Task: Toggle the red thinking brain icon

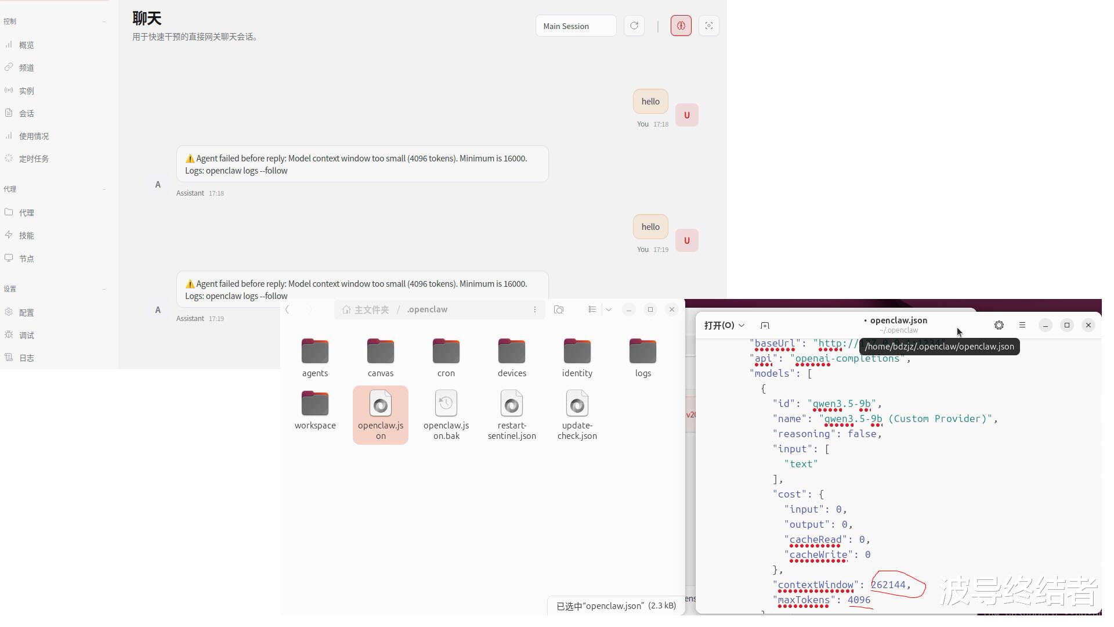Action: coord(681,26)
